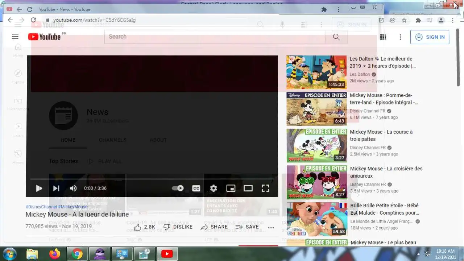Open Windows Start menu
The height and width of the screenshot is (261, 464).
tap(9, 254)
